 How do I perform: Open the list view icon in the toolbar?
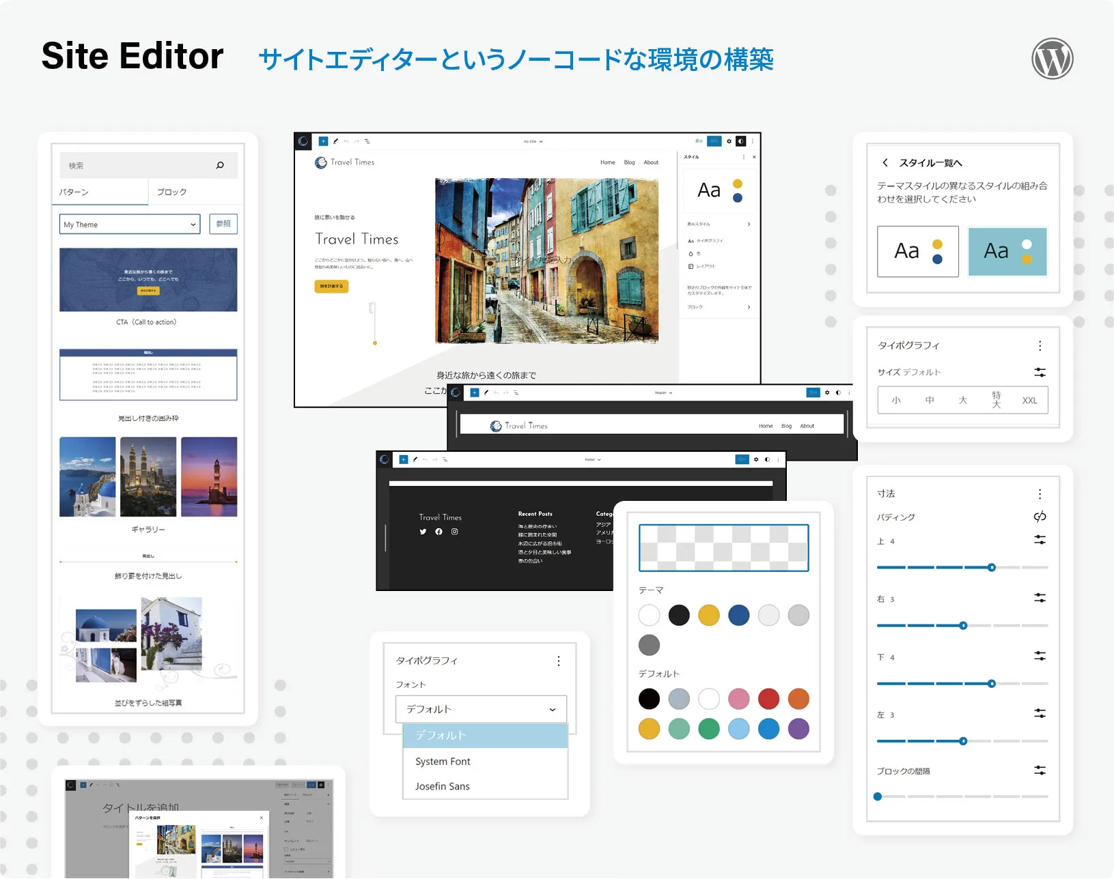coord(367,141)
